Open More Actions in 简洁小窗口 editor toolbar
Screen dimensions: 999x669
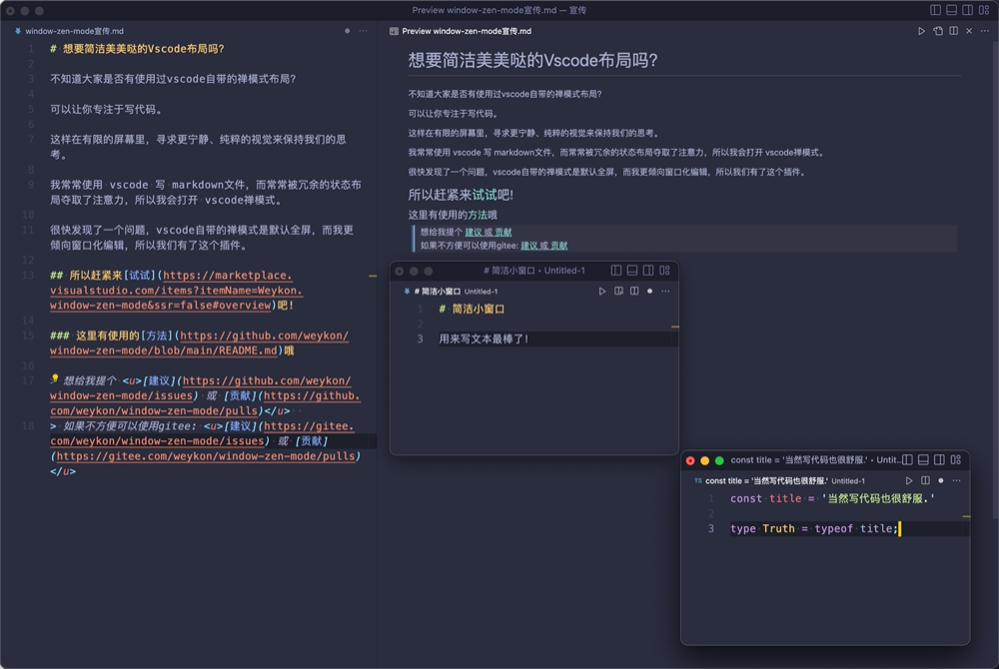point(665,292)
